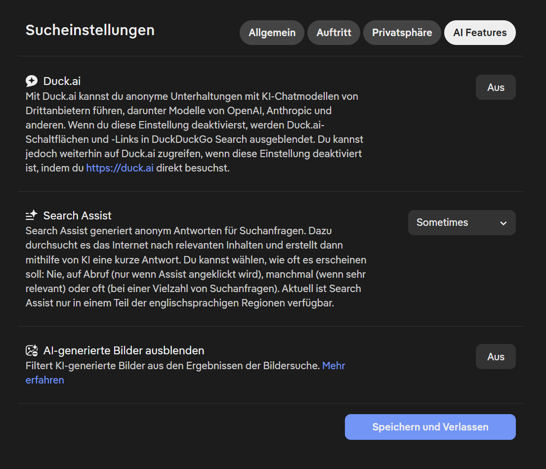This screenshot has height=469, width=546.
Task: Select the AI Features tab
Action: coord(480,33)
